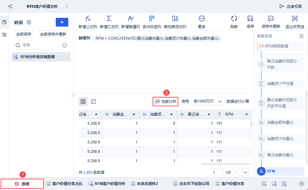This screenshot has width=308, height=190.
Task: Click the 保存 save icon
Action: point(250,19)
